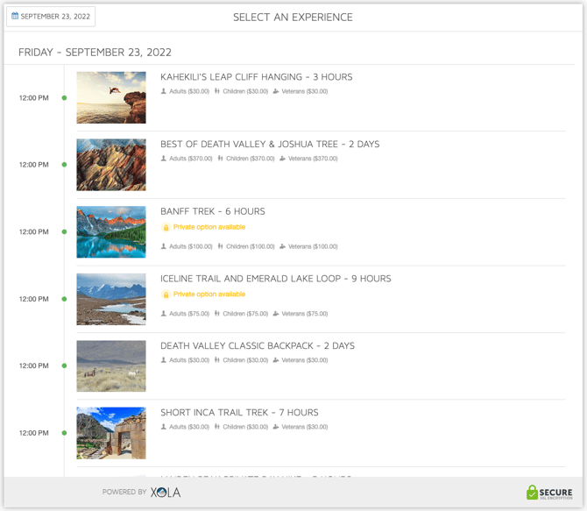The image size is (587, 511).
Task: Click Adults ($30.00) under Kahekili's Leap
Action: click(189, 91)
